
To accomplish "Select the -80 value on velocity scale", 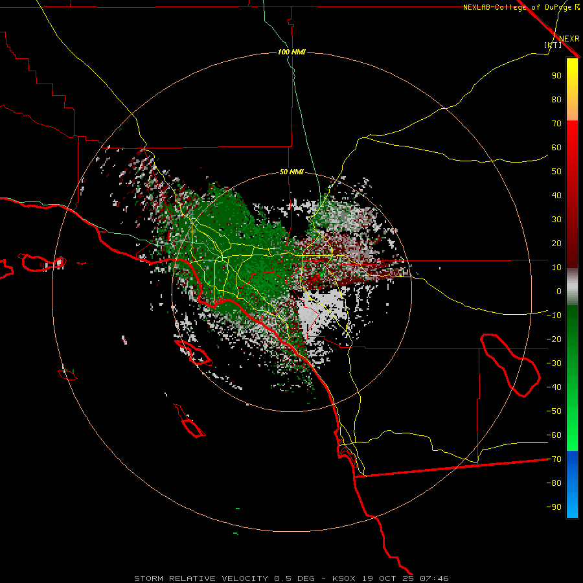I will tap(554, 483).
